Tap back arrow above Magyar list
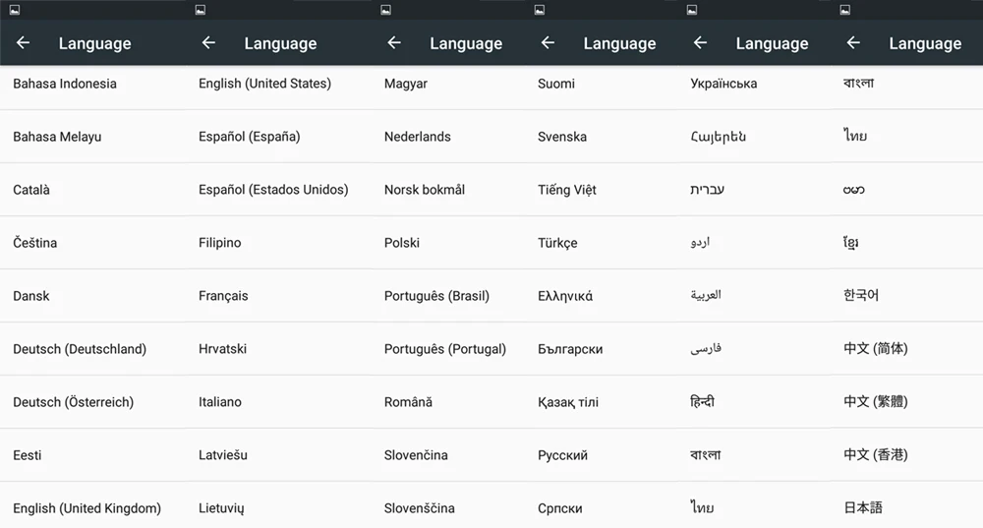Viewport: 983px width, 528px height. point(394,42)
